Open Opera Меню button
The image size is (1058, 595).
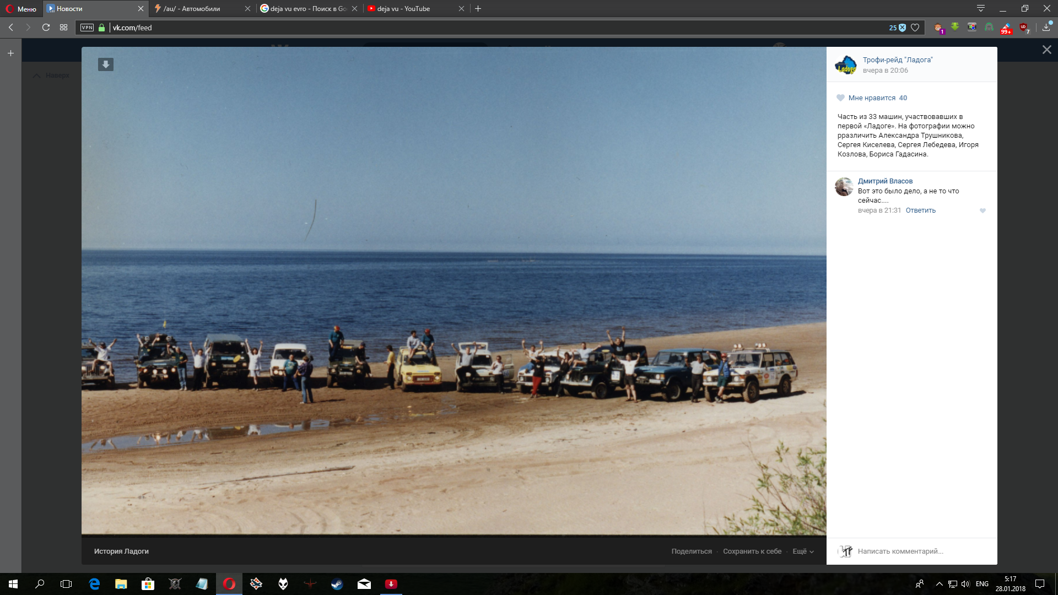(x=21, y=9)
